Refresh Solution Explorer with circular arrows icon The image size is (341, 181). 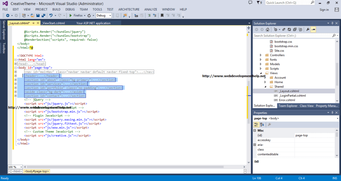[289, 30]
